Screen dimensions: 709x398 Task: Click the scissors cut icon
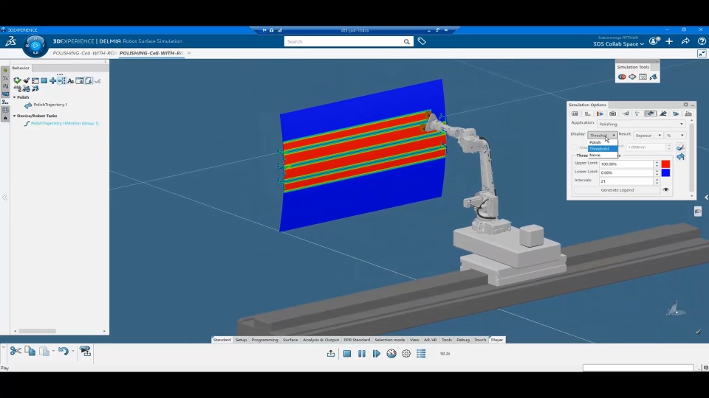coord(16,351)
